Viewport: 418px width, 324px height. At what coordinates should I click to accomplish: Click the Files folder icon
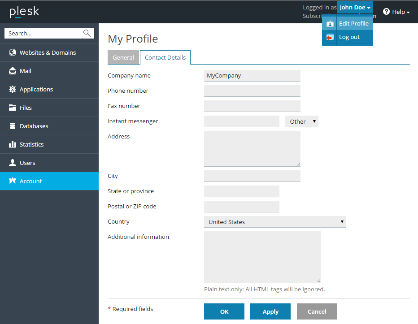(13, 108)
